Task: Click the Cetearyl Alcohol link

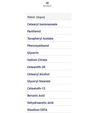Action: [x=38, y=74]
